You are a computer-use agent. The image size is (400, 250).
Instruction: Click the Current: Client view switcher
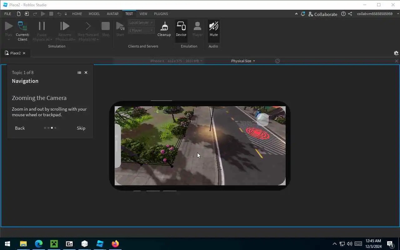[x=22, y=31]
